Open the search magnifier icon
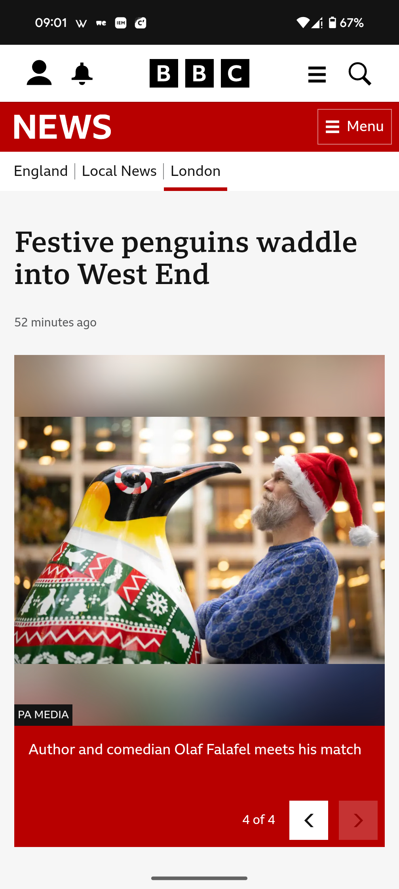The image size is (399, 889). pyautogui.click(x=360, y=74)
